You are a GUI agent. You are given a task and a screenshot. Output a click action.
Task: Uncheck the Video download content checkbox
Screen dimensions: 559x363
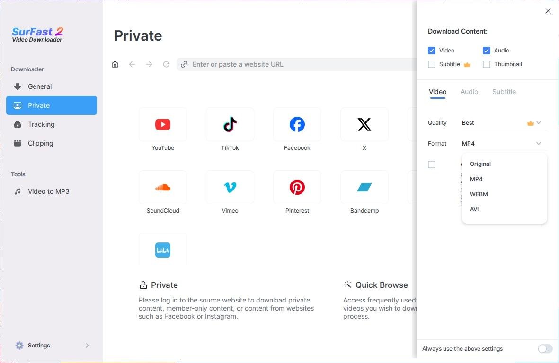tap(431, 51)
